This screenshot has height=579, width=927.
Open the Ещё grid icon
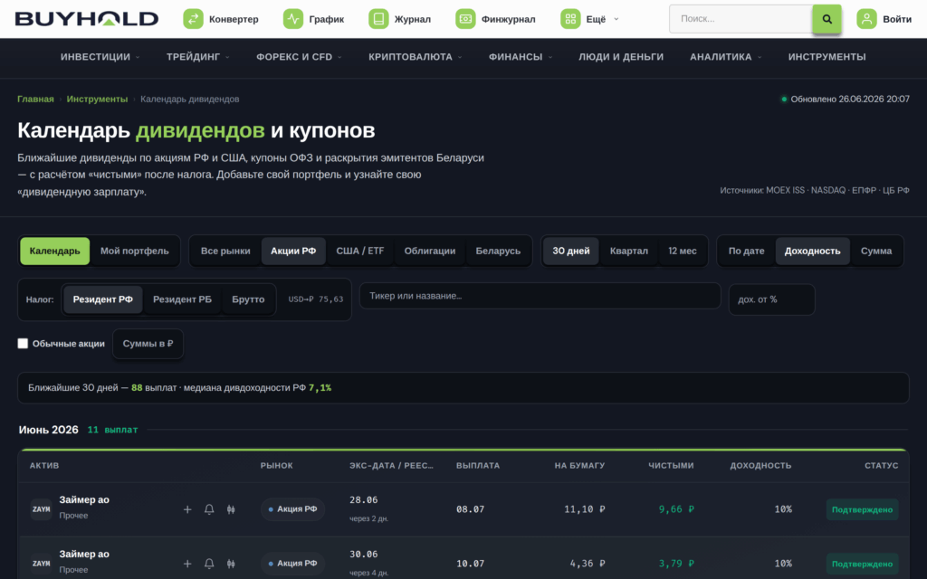(x=570, y=19)
